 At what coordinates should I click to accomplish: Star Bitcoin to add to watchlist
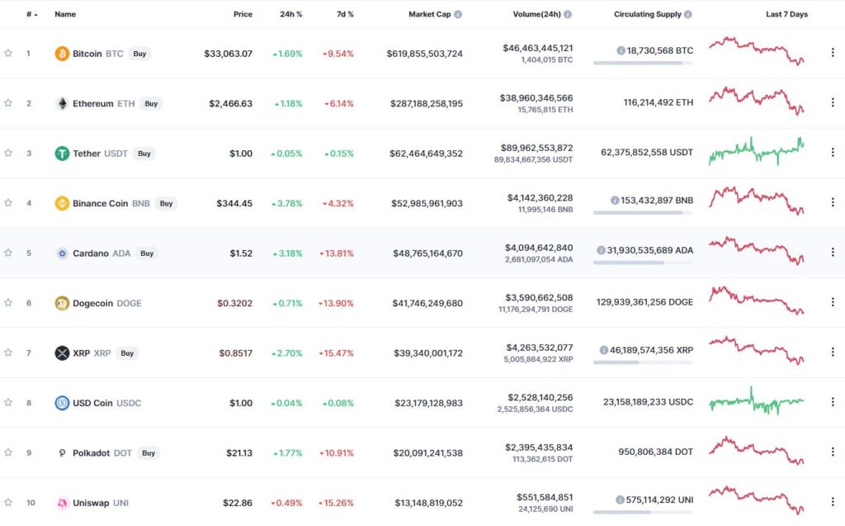[x=8, y=54]
